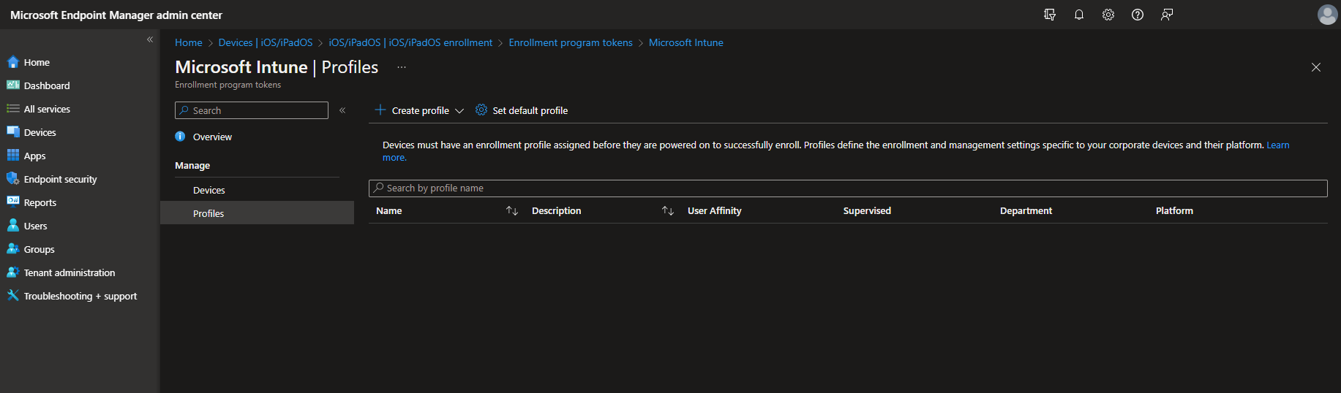Sort profiles by Name column arrows
1341x393 pixels.
tap(512, 211)
